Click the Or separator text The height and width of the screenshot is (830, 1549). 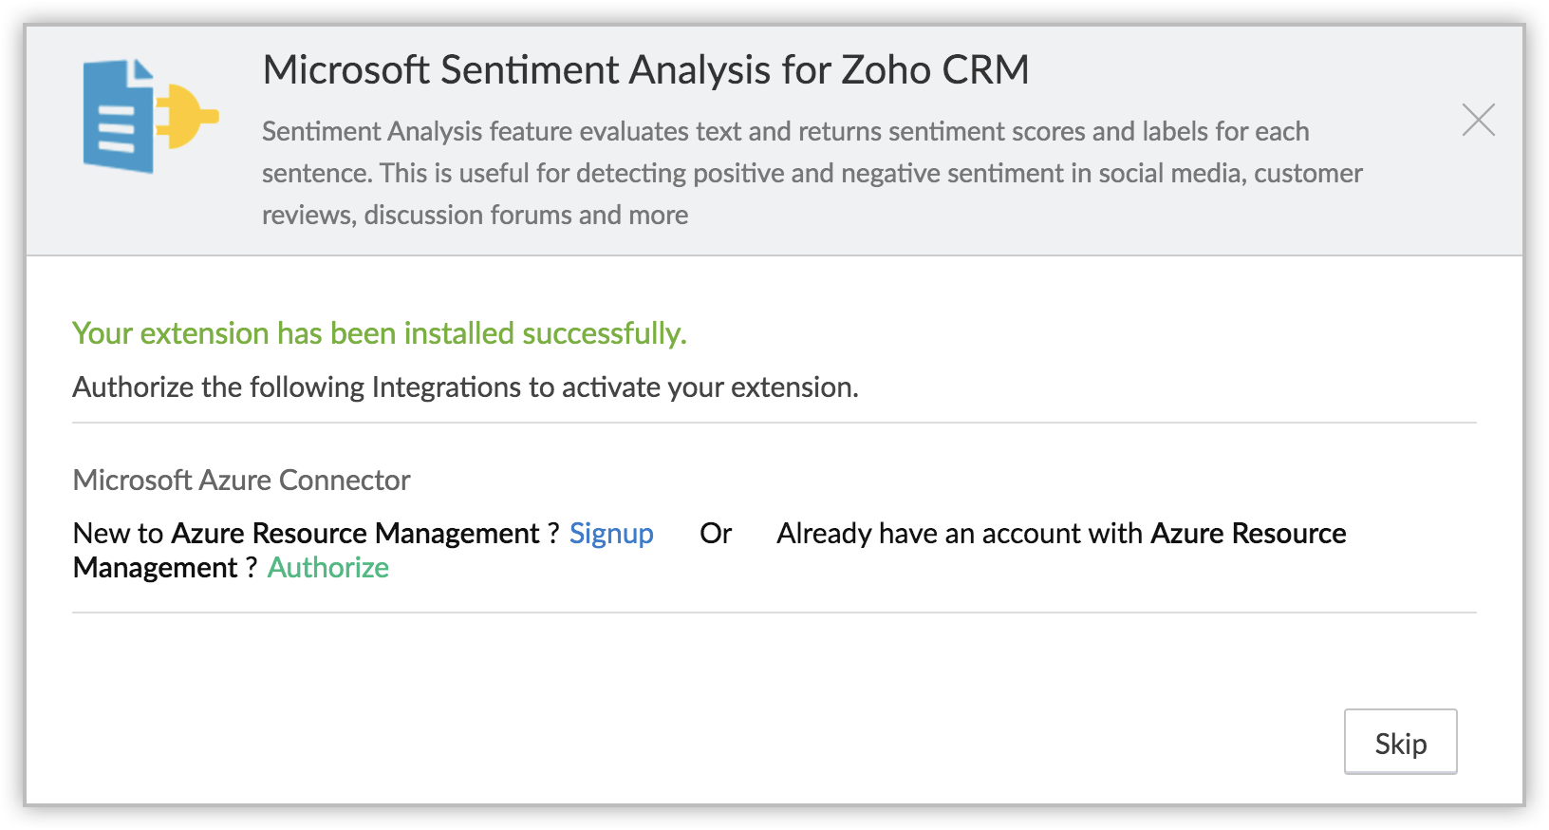(716, 534)
